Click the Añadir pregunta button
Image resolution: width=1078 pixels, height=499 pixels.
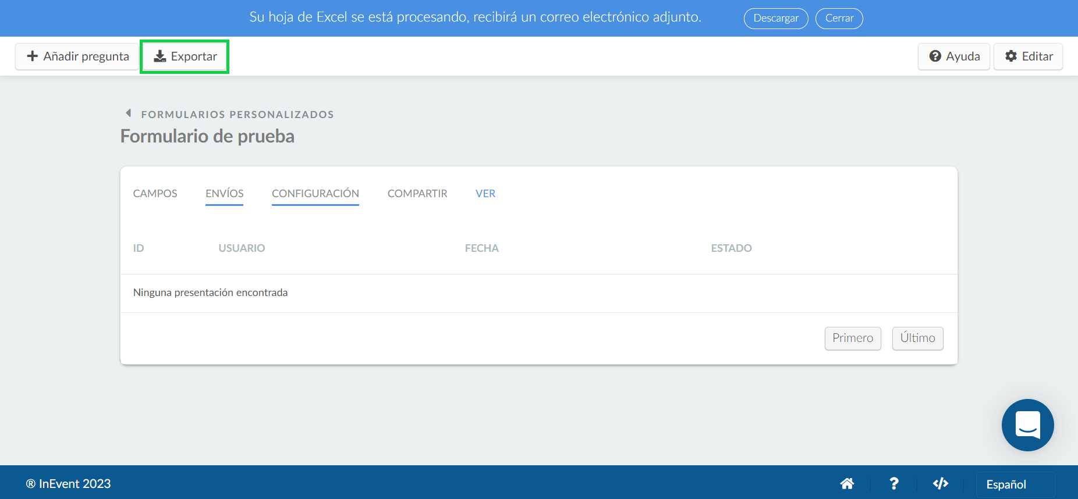pyautogui.click(x=77, y=56)
